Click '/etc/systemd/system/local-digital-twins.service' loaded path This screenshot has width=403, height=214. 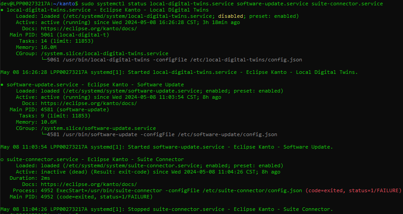139,16
